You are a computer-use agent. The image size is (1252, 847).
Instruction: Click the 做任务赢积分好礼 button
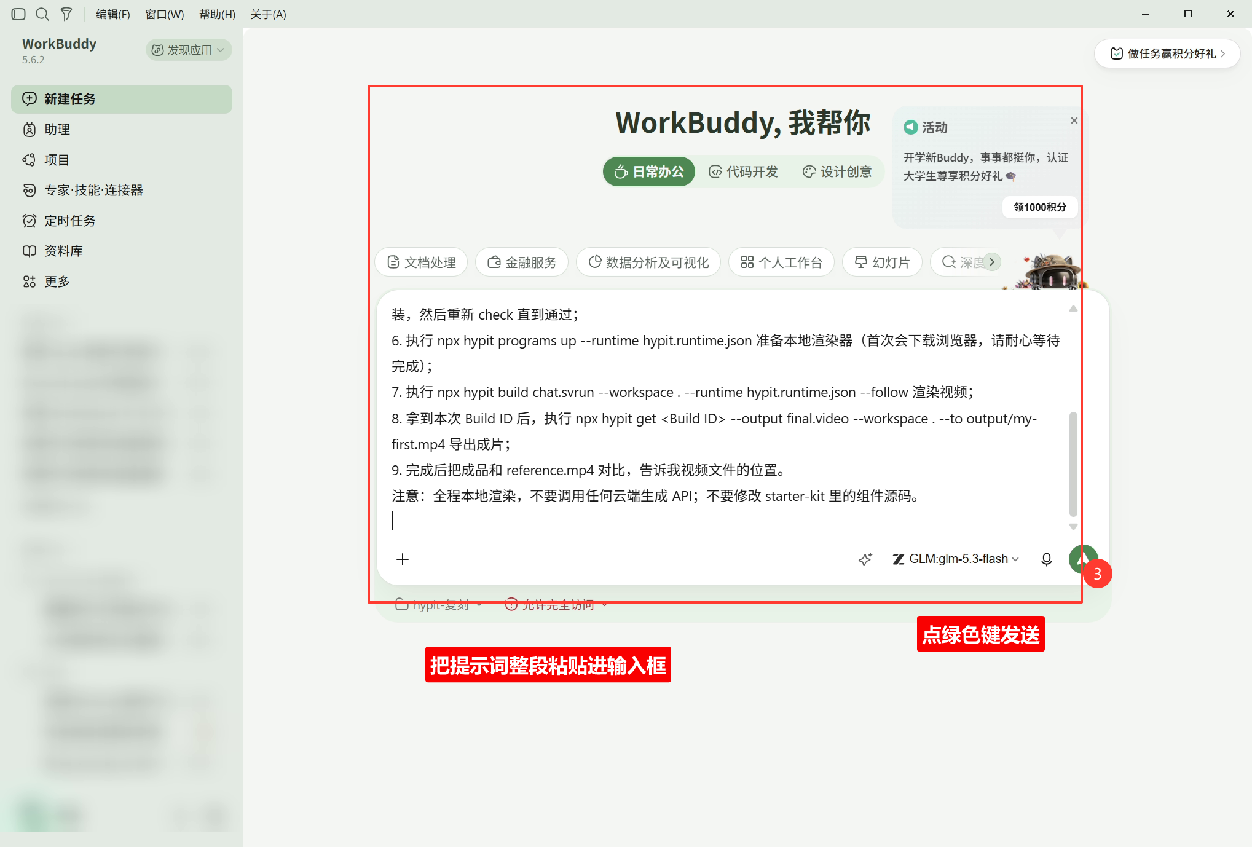point(1167,53)
